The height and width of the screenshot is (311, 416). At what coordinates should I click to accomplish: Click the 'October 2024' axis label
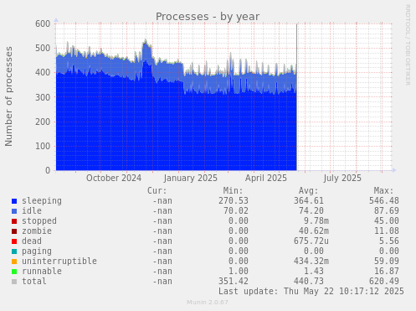114,178
